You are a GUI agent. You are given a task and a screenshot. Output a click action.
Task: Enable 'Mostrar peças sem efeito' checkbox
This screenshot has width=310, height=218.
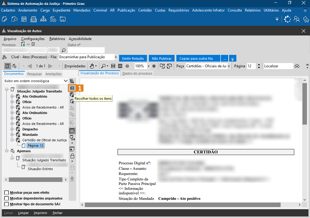[x=6, y=193]
